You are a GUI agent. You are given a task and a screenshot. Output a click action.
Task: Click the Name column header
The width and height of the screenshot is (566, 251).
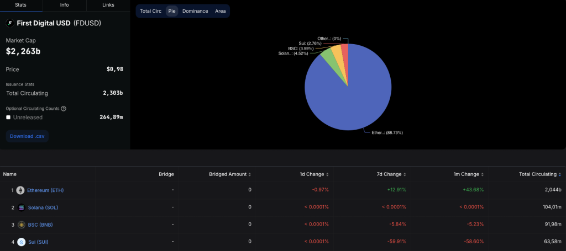tap(10, 174)
